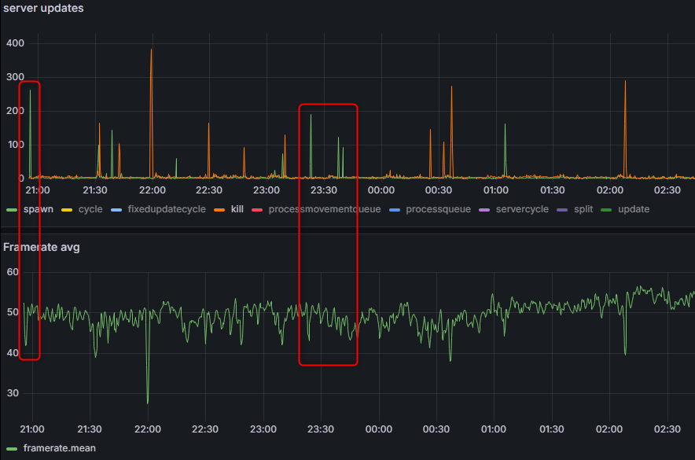Isolate the cycle series via its legend label
The height and width of the screenshot is (460, 695).
pyautogui.click(x=90, y=209)
